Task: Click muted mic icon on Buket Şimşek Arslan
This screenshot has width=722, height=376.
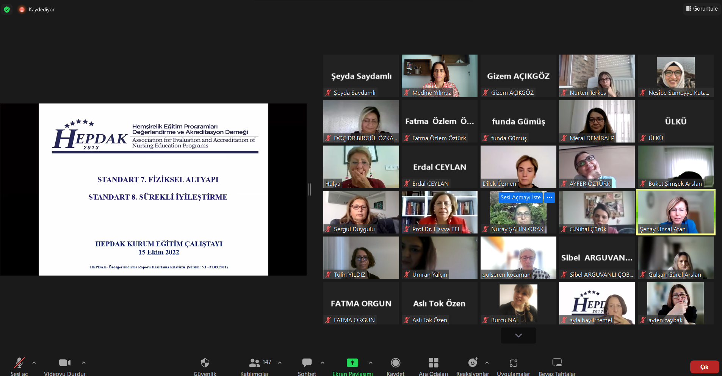Action: click(643, 183)
